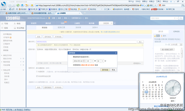Click 取消 in the scheduled send dialog
Viewport: 185px width, 111px height.
pos(113,70)
